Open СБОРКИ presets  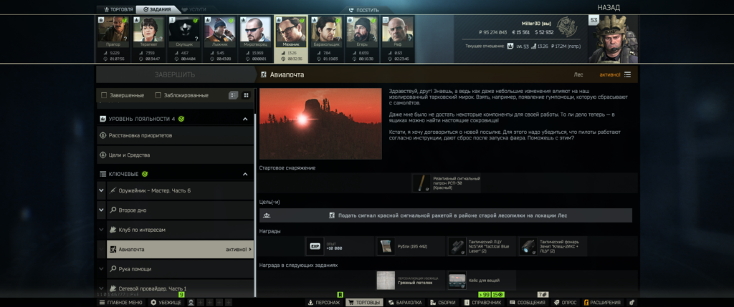click(443, 303)
